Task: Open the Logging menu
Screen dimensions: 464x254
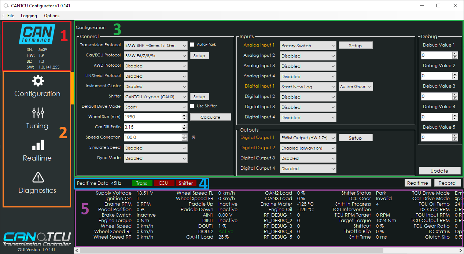Action: [x=29, y=16]
